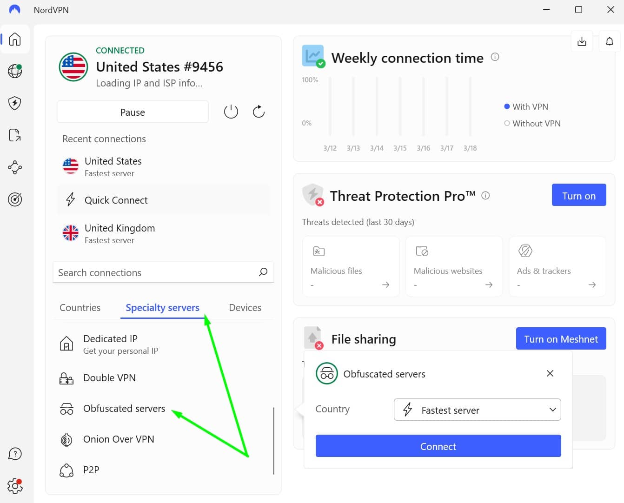Screen dimensions: 624x503
Task: Open Meshnet sidebar icon
Action: pyautogui.click(x=15, y=167)
